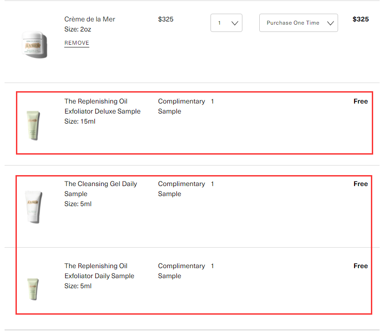Click the Cleansing Gel Daily Sample tube image

pyautogui.click(x=34, y=206)
